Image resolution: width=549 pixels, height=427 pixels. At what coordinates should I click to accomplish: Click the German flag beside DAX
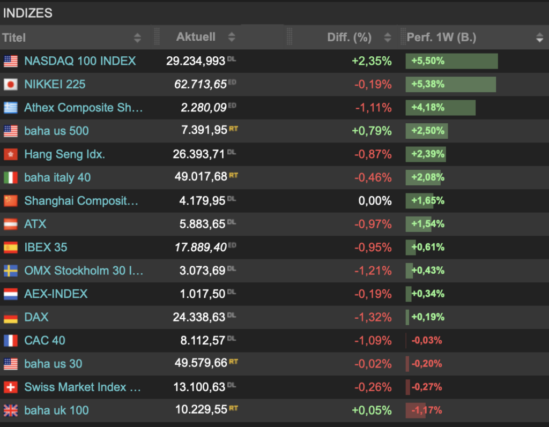pyautogui.click(x=11, y=318)
